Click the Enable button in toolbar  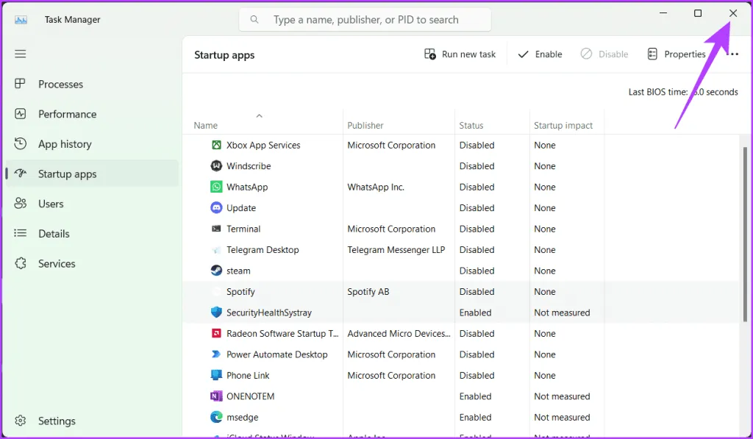[x=540, y=54]
